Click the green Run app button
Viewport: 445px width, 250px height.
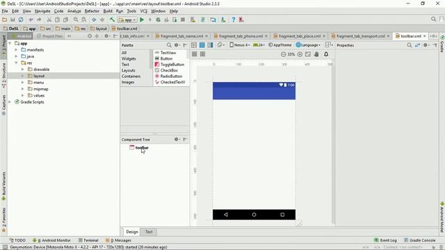coord(142,20)
